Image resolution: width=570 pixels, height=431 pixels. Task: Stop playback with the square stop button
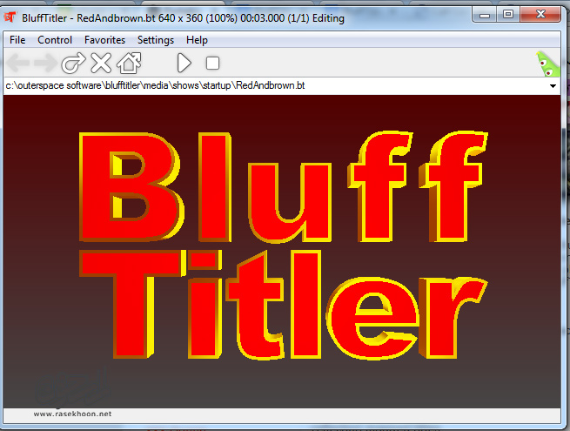pos(212,63)
